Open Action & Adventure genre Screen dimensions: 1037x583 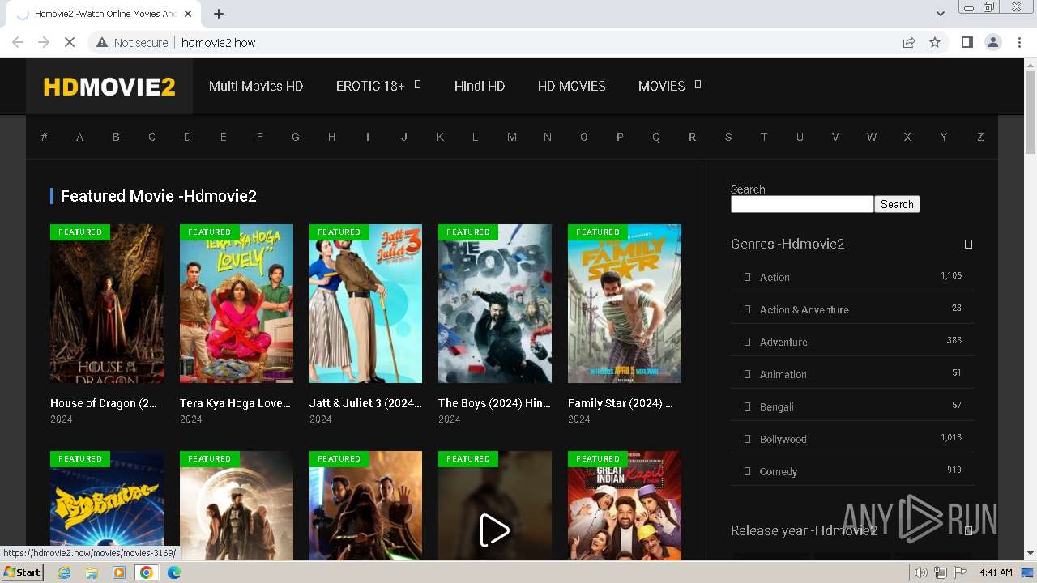point(804,309)
